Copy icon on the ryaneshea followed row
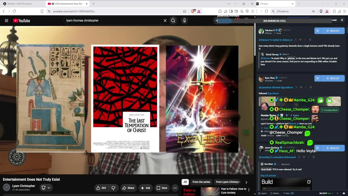 point(310,87)
